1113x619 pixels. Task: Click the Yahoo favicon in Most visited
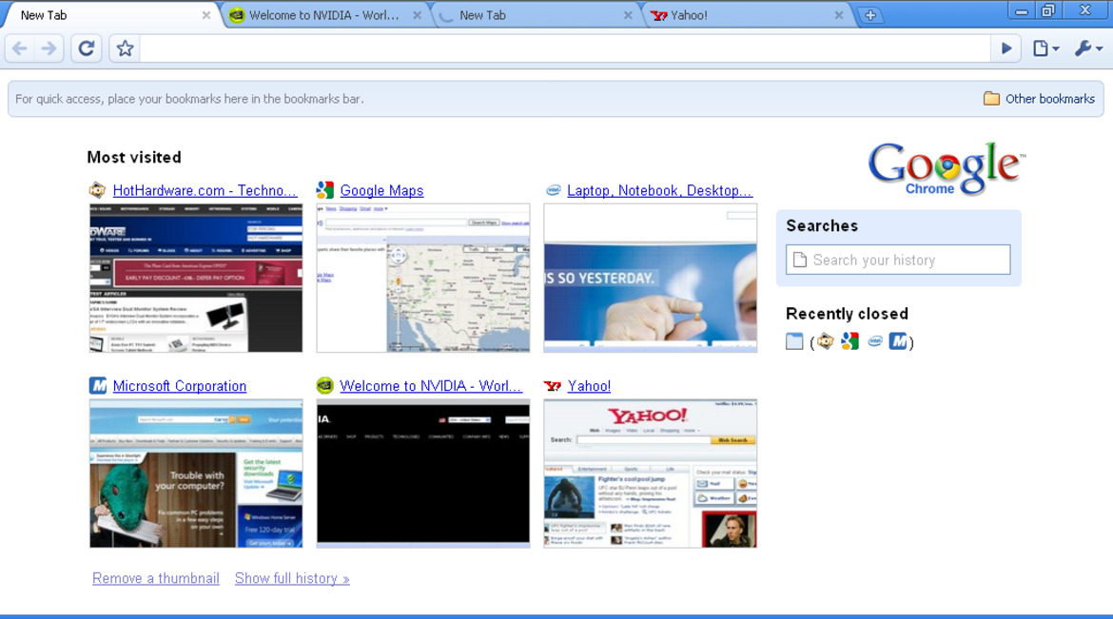pos(553,385)
